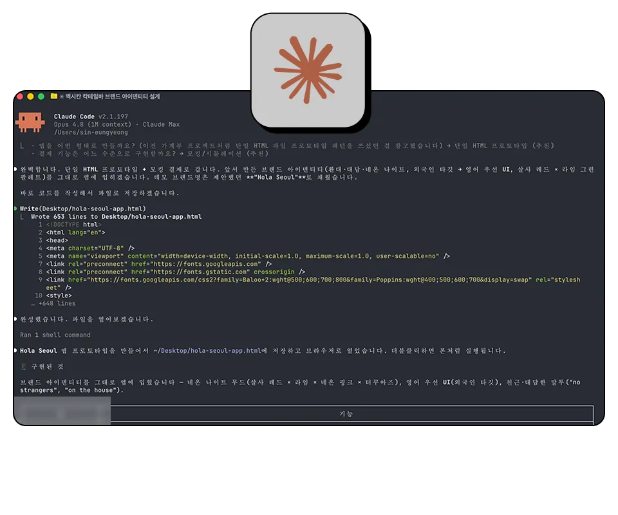Click the '완성했습니다. 파일을 열어보겠습니다.' message
This screenshot has width=618, height=515.
pyautogui.click(x=86, y=319)
